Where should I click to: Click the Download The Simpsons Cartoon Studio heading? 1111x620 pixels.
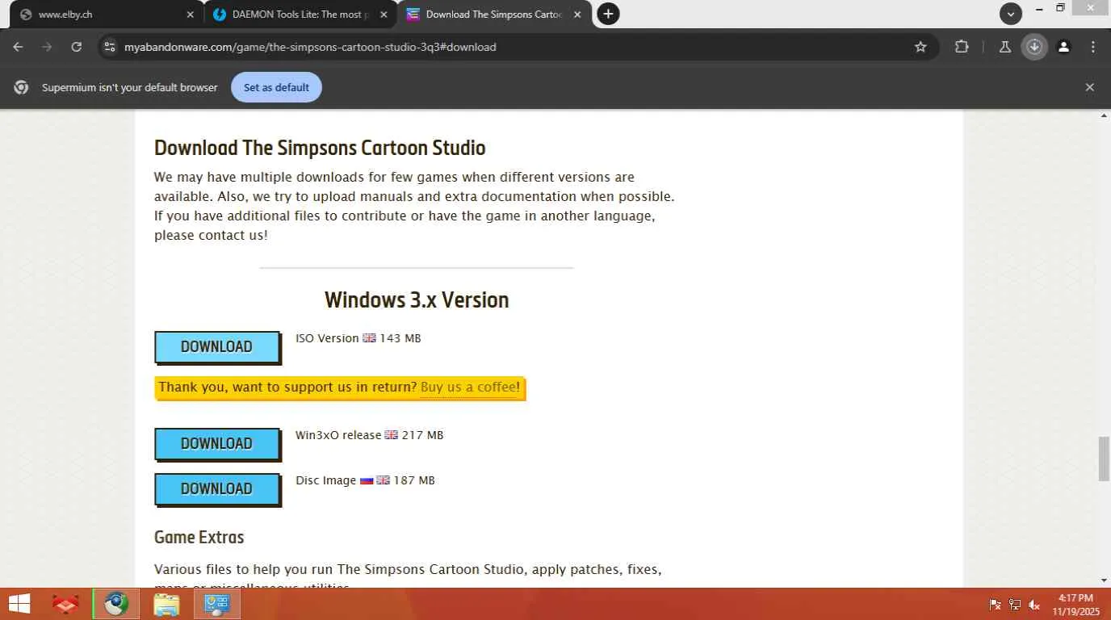click(x=320, y=148)
